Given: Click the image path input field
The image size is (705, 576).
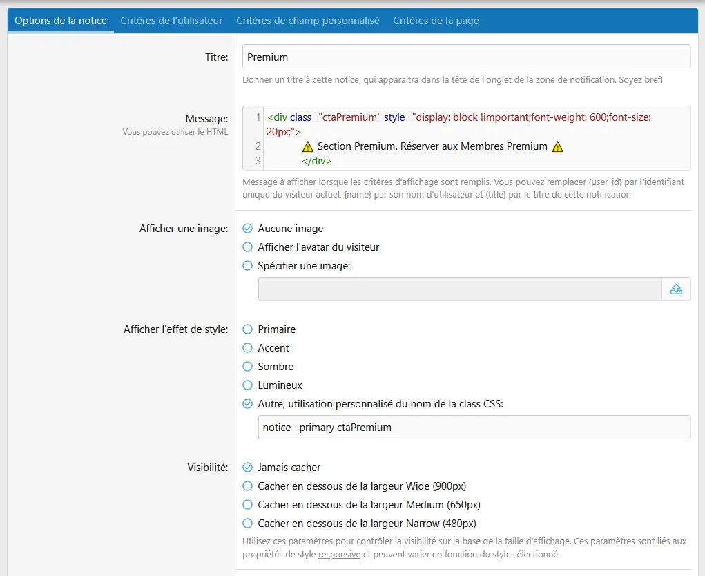Looking at the screenshot, I should click(459, 289).
